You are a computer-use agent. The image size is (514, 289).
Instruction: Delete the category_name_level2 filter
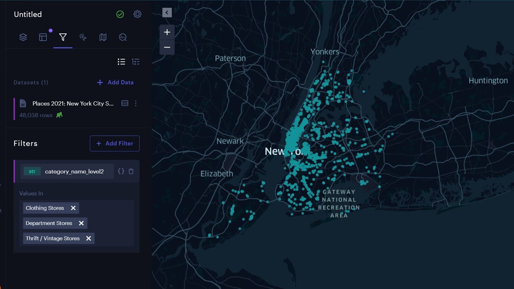point(131,171)
